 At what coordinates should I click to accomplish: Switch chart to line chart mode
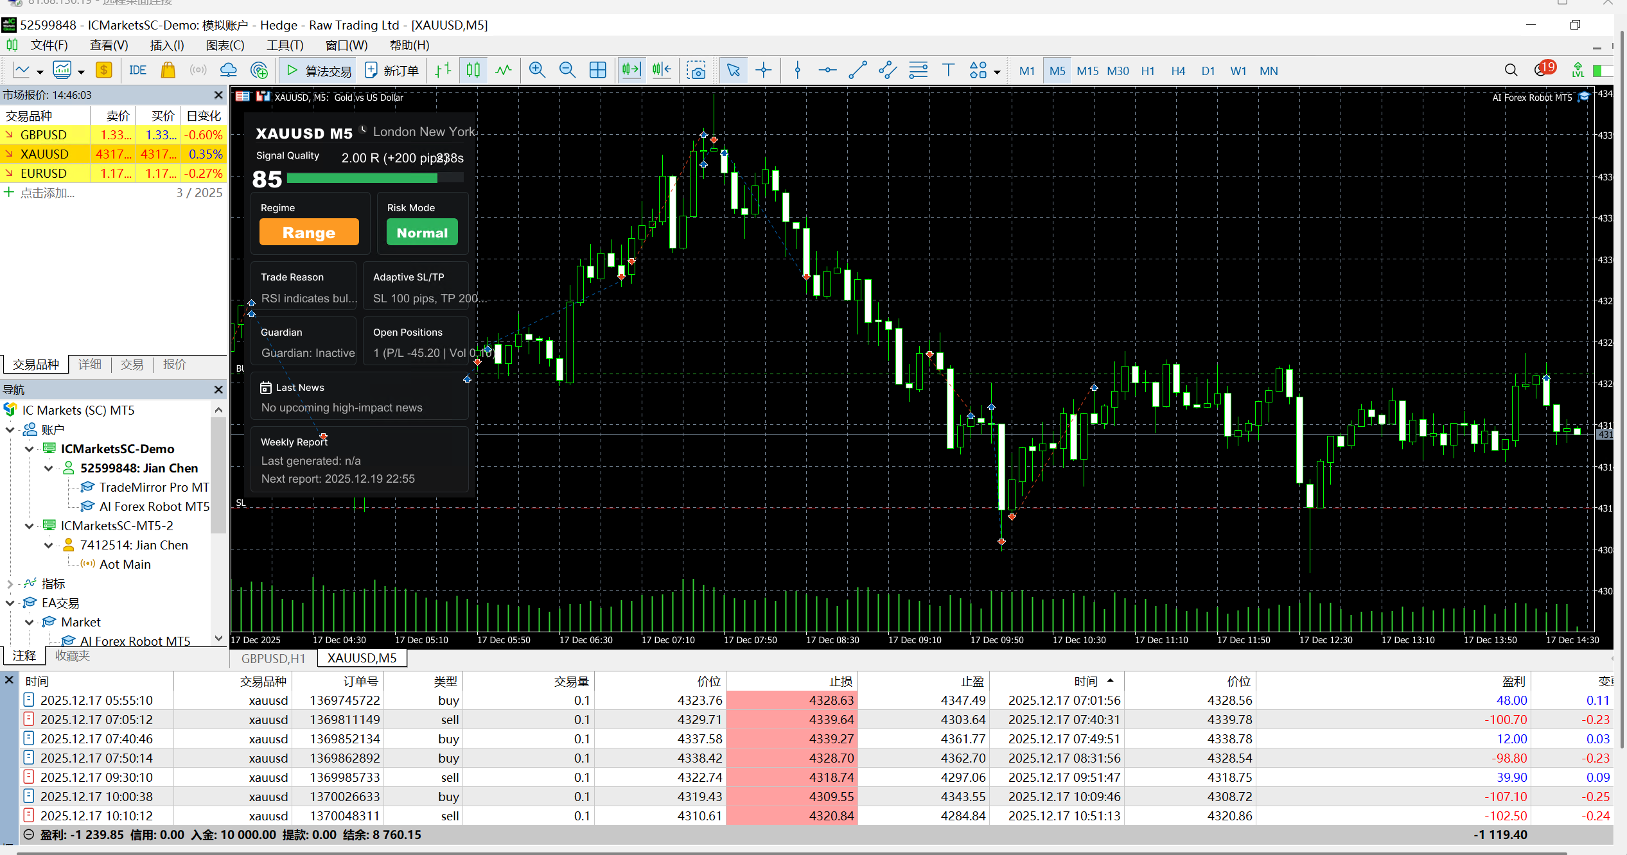(504, 71)
